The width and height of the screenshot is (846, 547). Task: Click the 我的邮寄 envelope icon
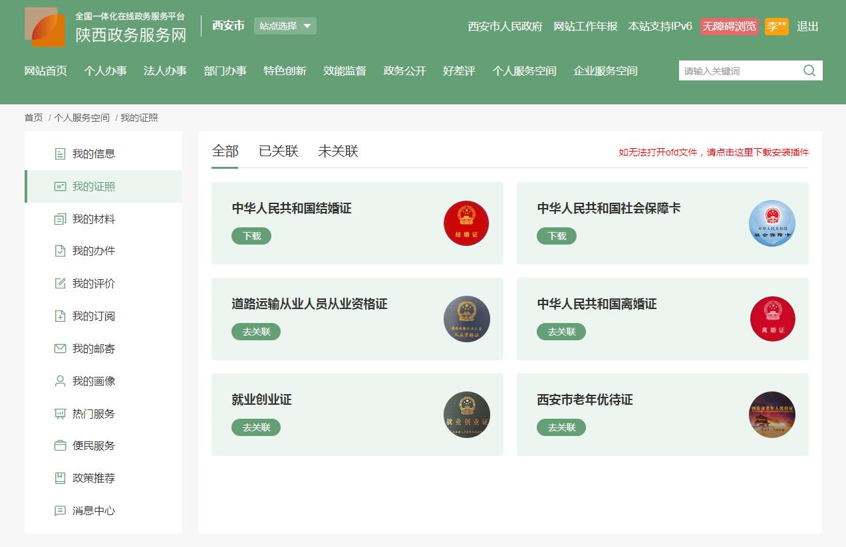60,349
